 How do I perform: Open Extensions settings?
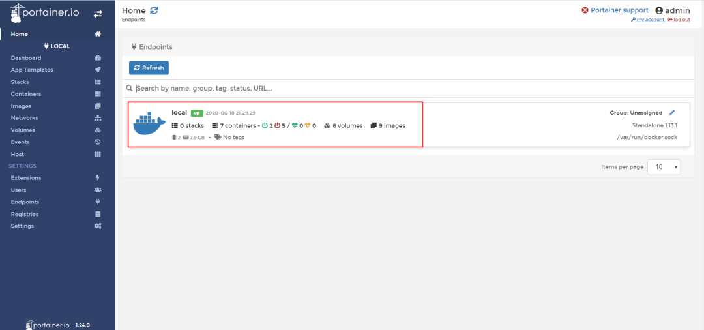tap(26, 178)
